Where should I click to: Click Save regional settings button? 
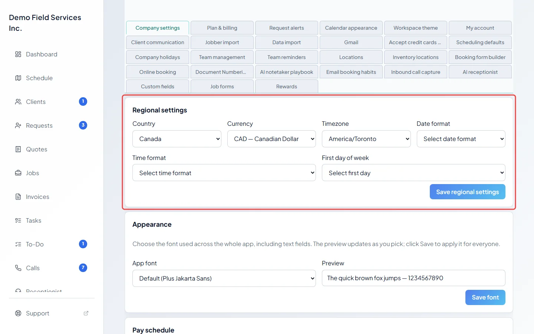click(468, 192)
